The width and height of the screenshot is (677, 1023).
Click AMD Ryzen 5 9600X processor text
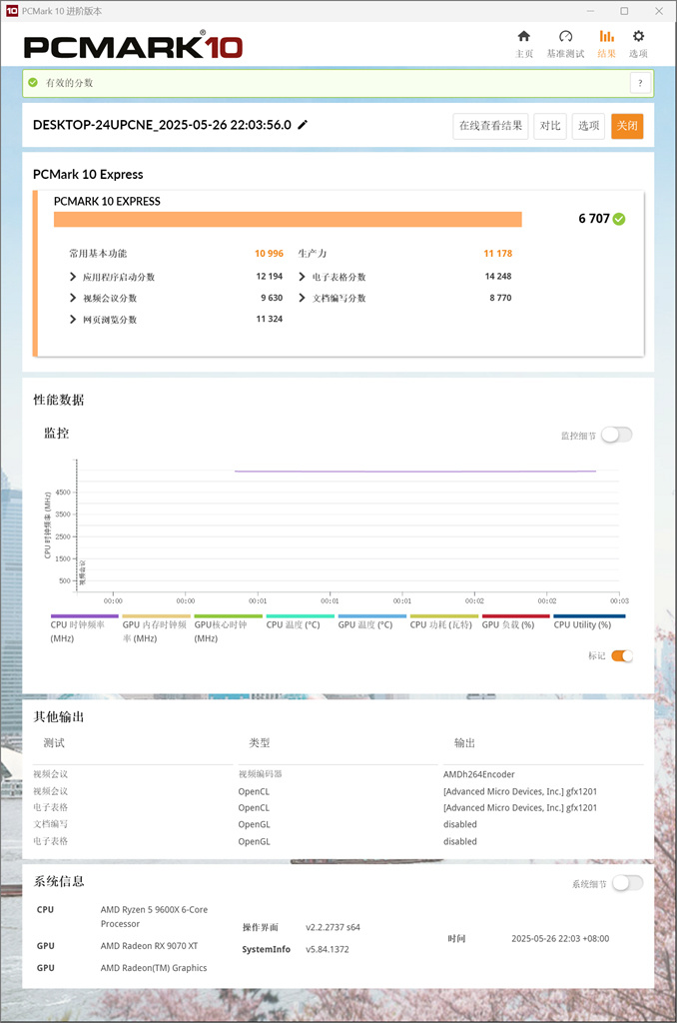click(154, 916)
